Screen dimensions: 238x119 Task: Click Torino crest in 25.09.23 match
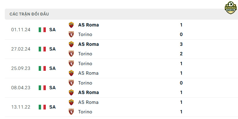71,63
